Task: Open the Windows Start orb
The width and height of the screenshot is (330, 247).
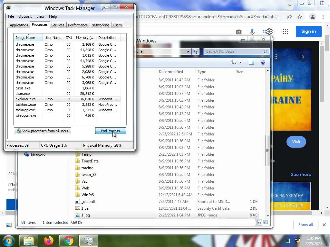Action: 9,241
